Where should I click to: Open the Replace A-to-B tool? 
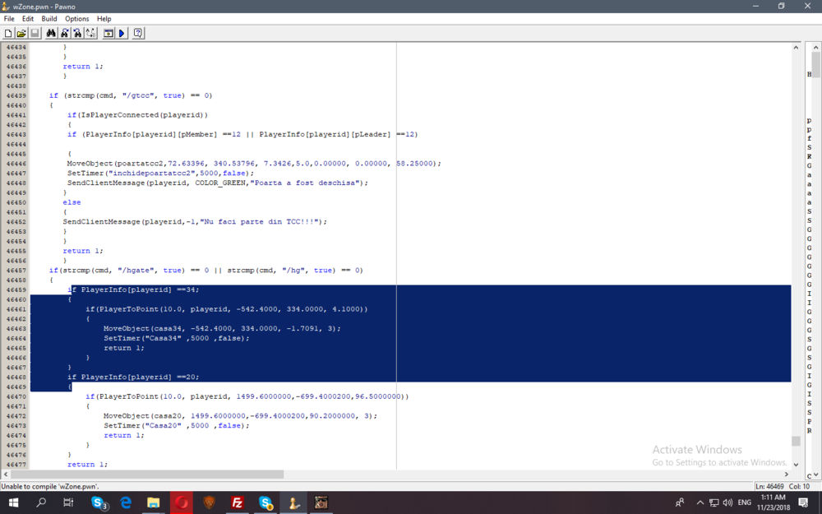coord(91,33)
